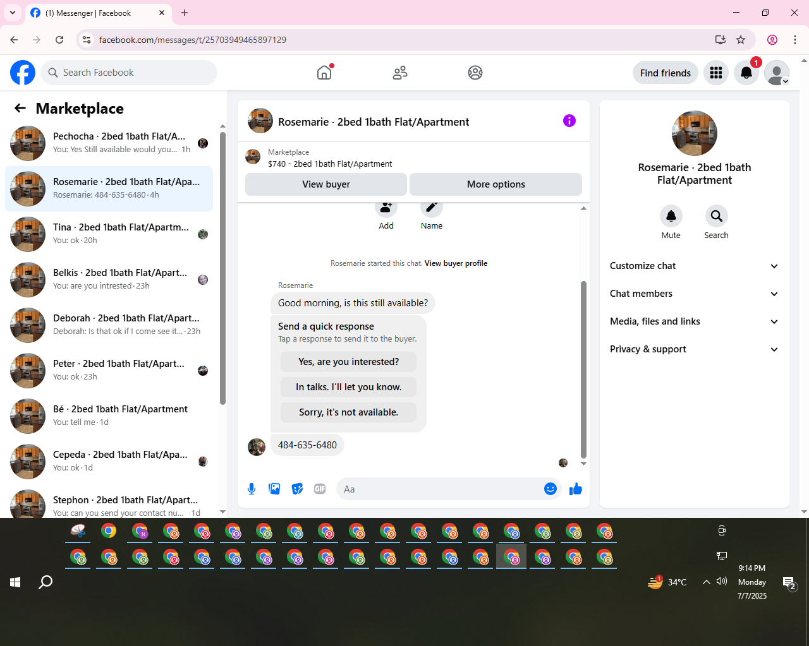Send quick response 'Sorry, it's not available.'
Screen dimensions: 809x646
pyautogui.click(x=349, y=412)
